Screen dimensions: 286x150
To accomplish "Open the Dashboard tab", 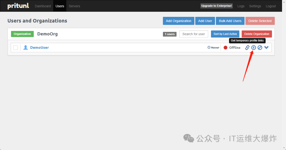I will coord(43,6).
